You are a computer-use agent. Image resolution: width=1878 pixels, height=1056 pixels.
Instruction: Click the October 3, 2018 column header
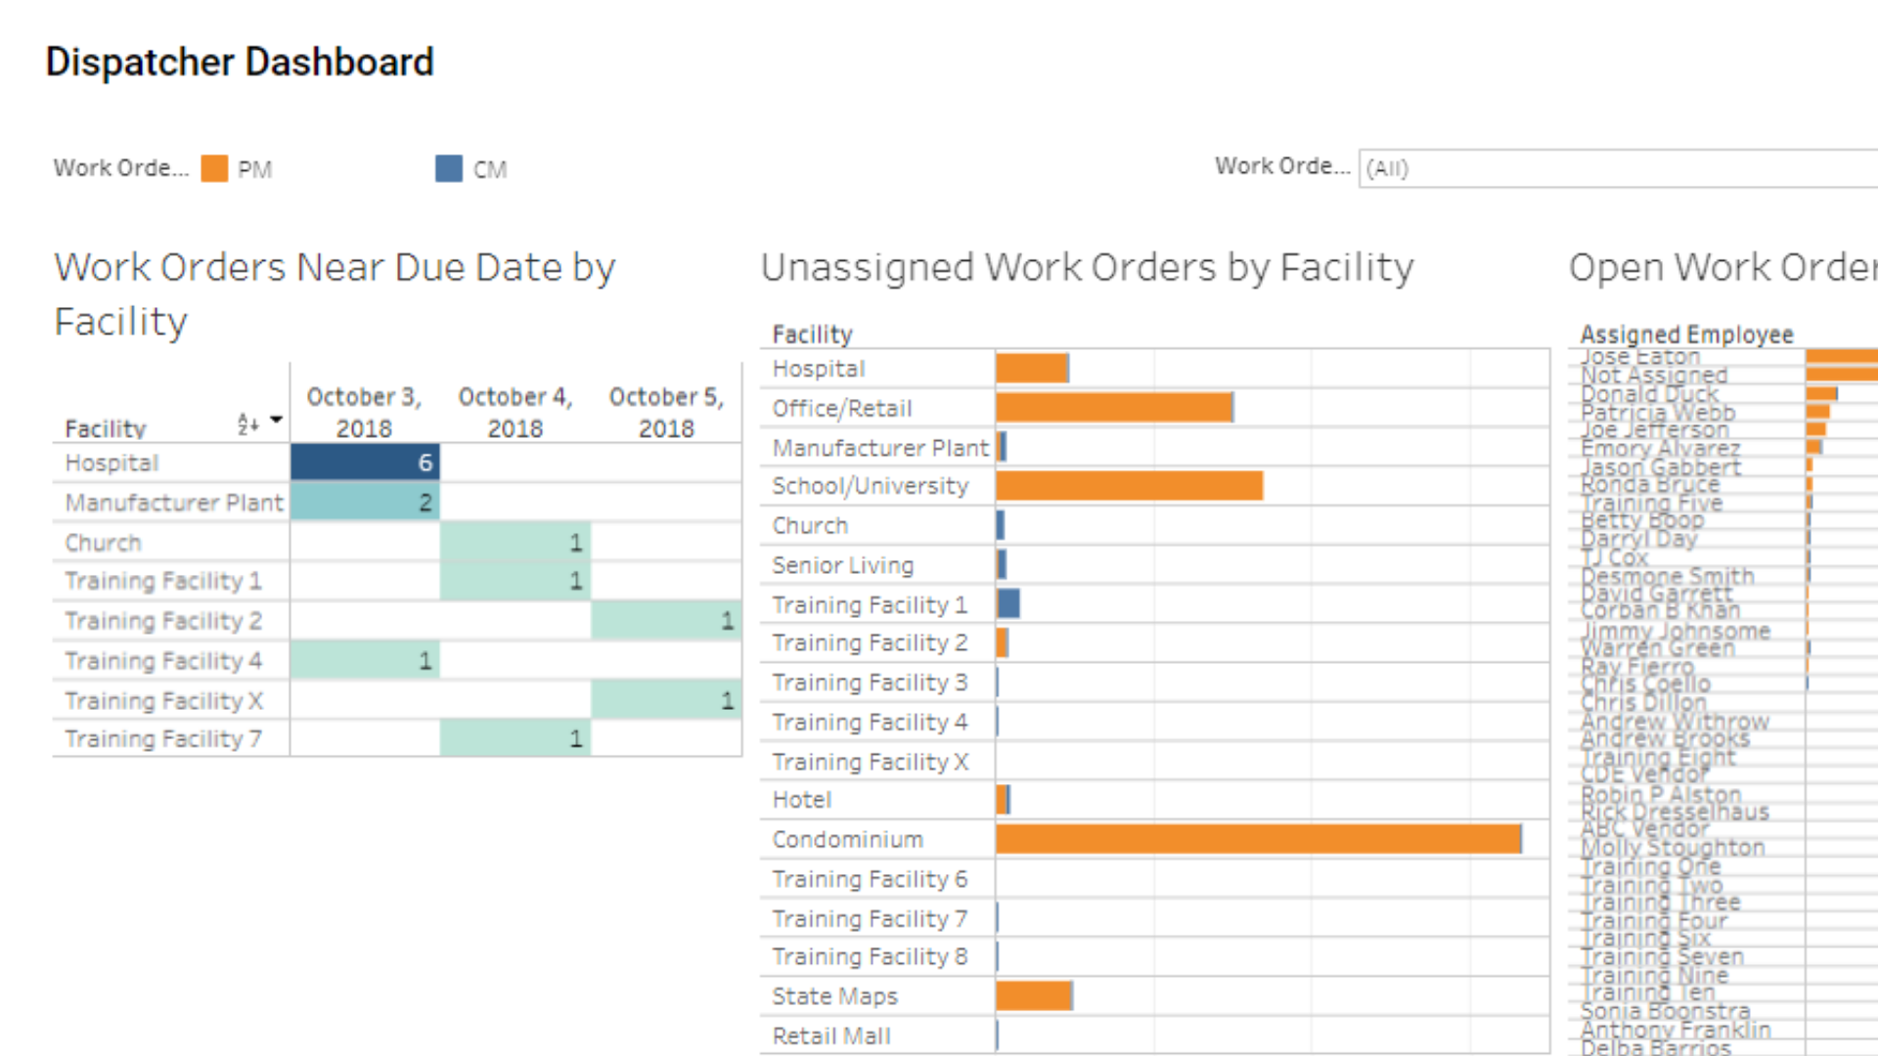click(x=364, y=411)
